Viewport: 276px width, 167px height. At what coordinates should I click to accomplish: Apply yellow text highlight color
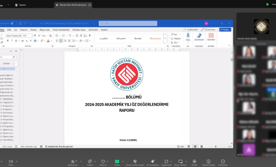(x=42, y=40)
